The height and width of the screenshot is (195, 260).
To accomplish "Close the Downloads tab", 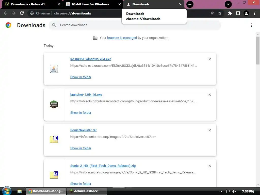I will pyautogui.click(x=180, y=4).
